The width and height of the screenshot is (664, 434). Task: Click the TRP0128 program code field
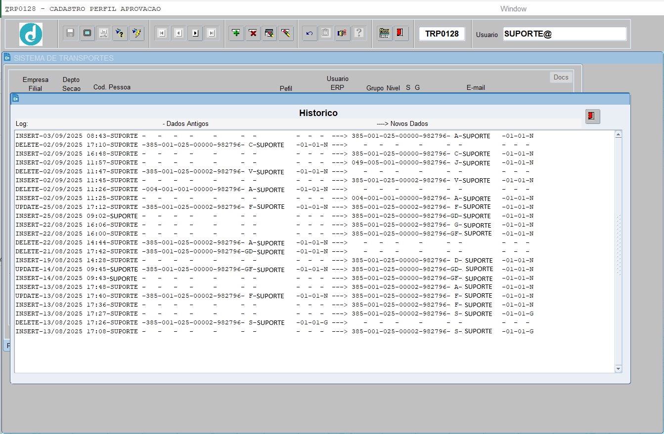pos(442,34)
